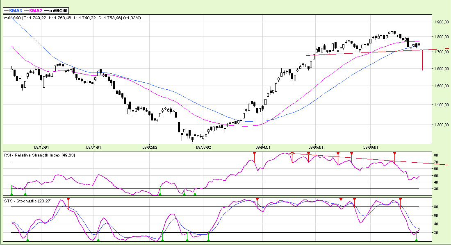The width and height of the screenshot is (451, 245).
Task: Click the 1 300,00 price axis label
Action: (442, 125)
